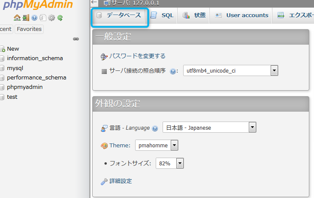This screenshot has height=198, width=314.
Task: Click the phpMyAdmin logo
Action: 38,4
